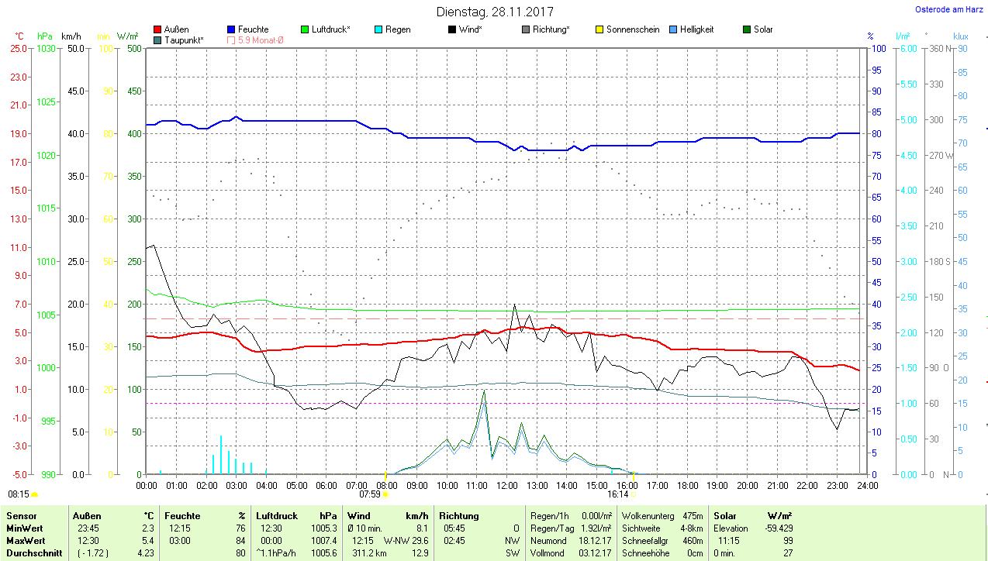Click the date title Dienstag, 28.11.2017

coord(495,12)
